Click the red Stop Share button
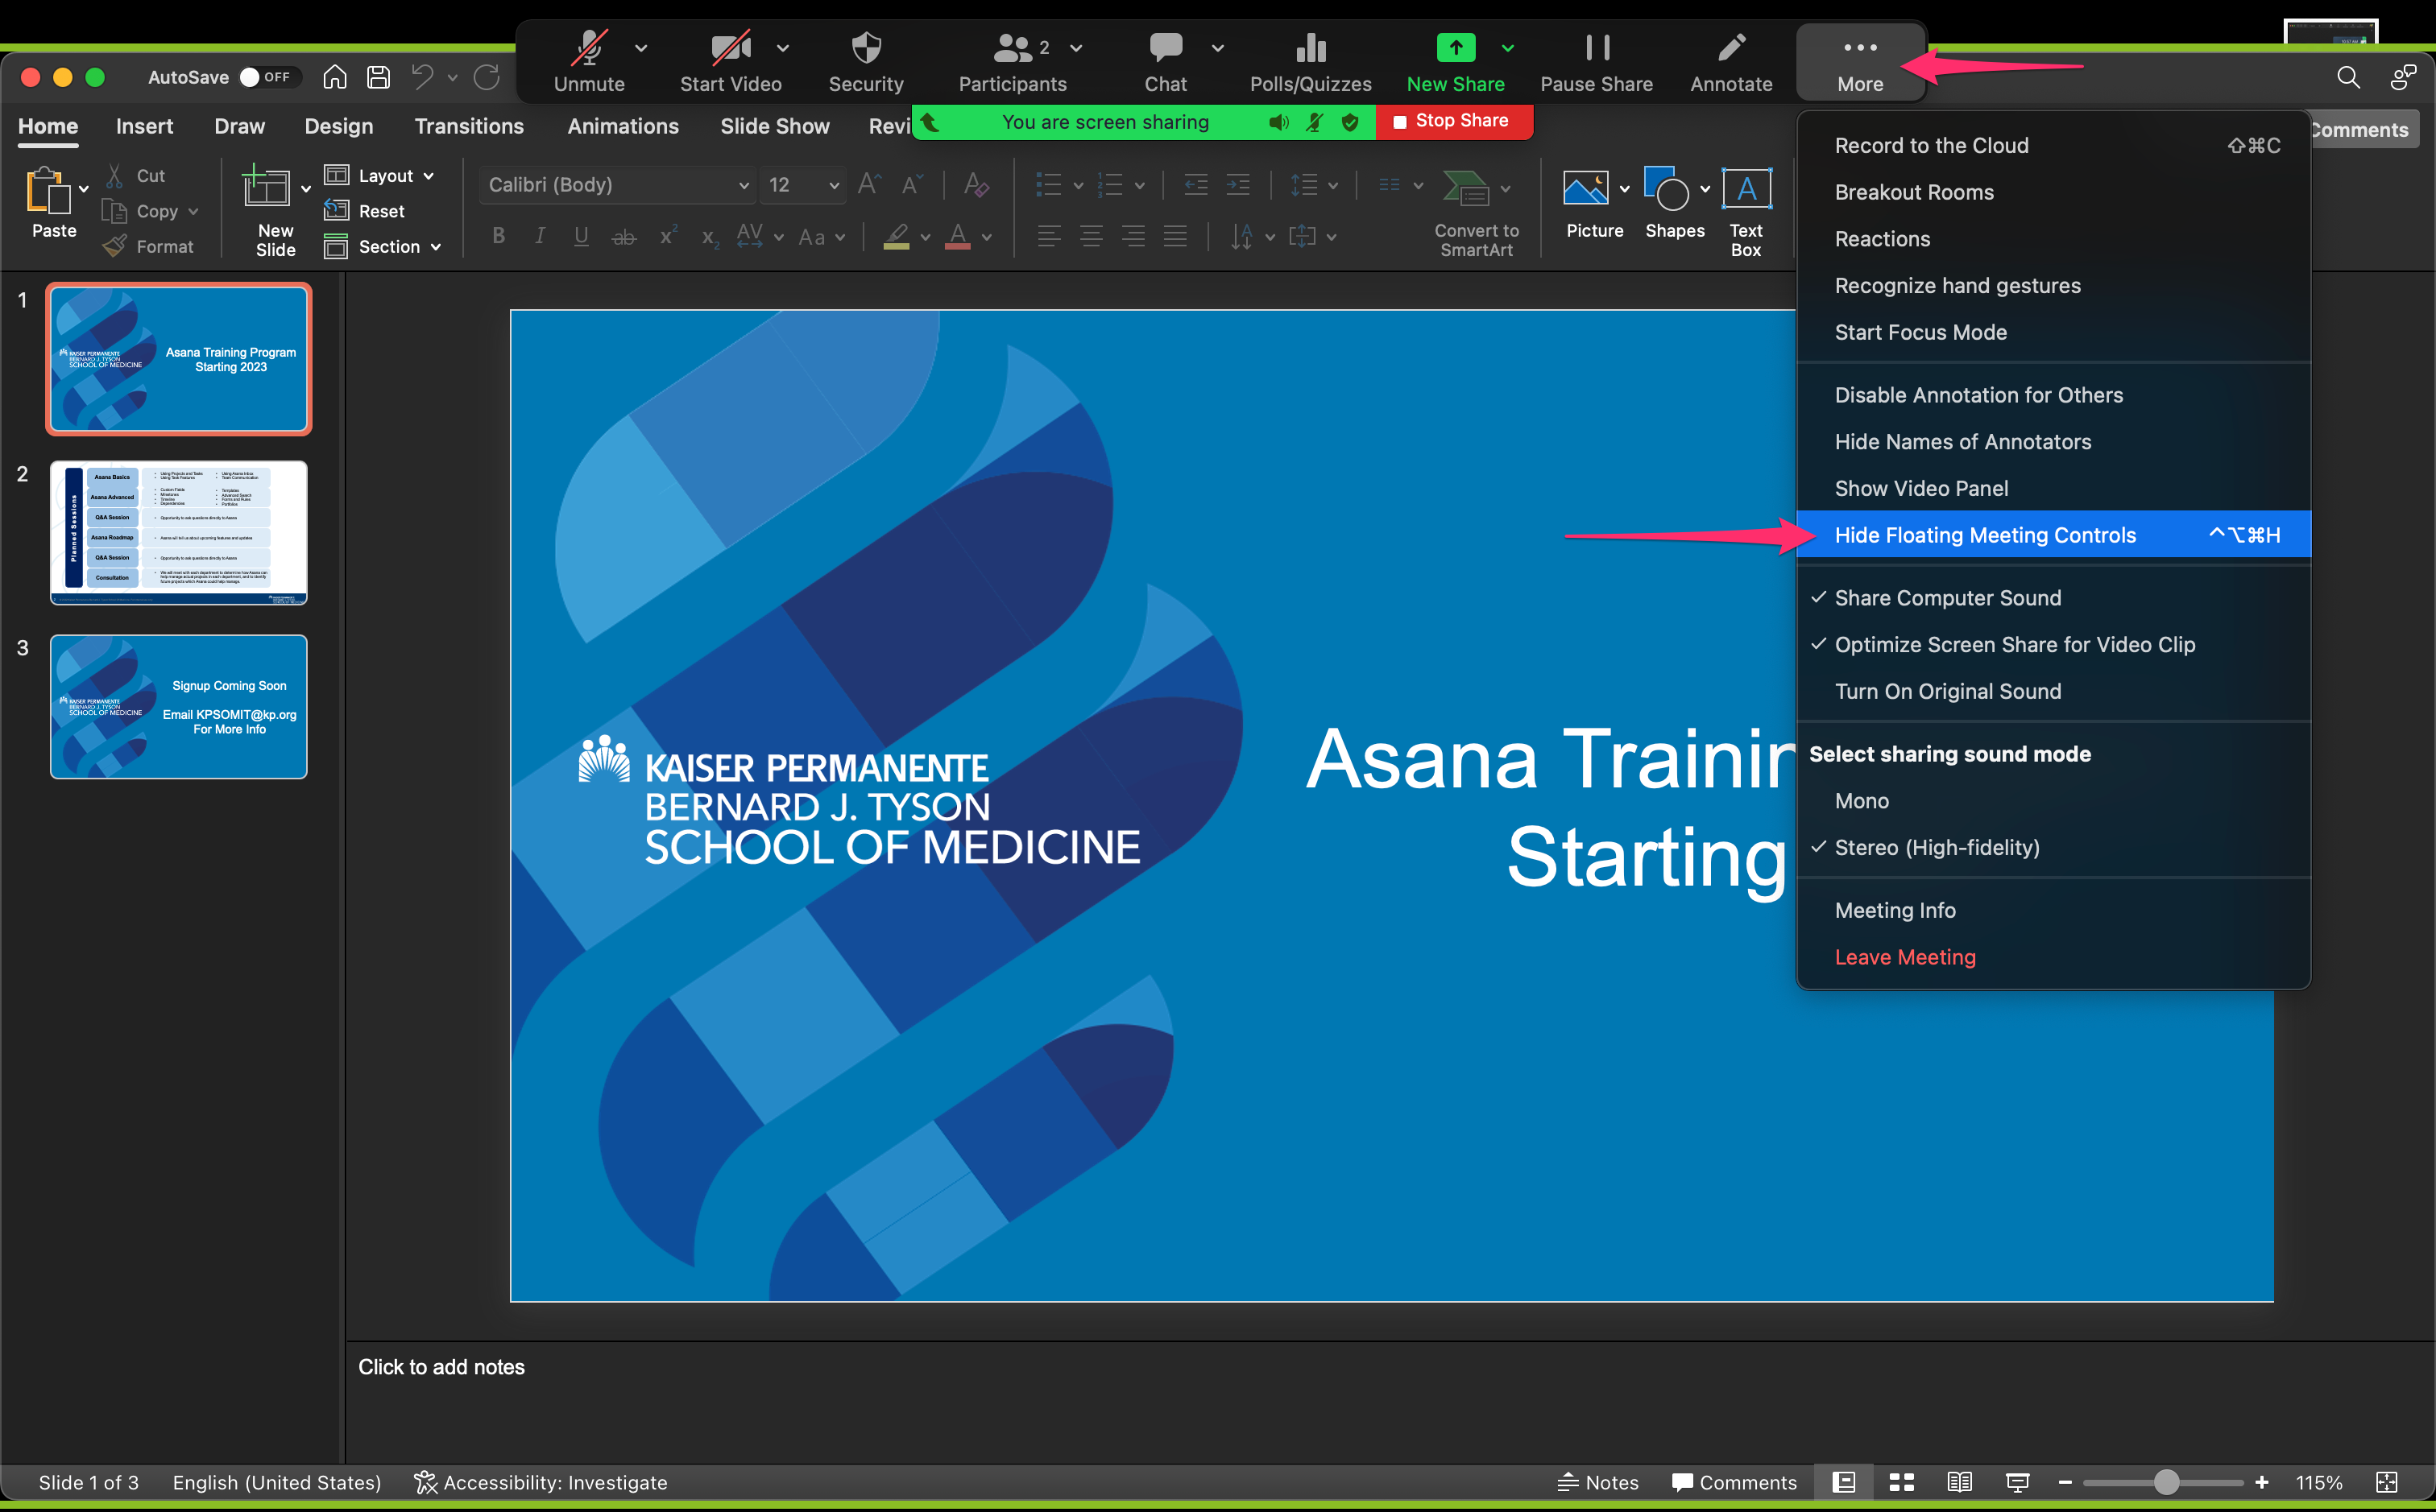Screen dimensions: 2436x1512 [1452, 121]
